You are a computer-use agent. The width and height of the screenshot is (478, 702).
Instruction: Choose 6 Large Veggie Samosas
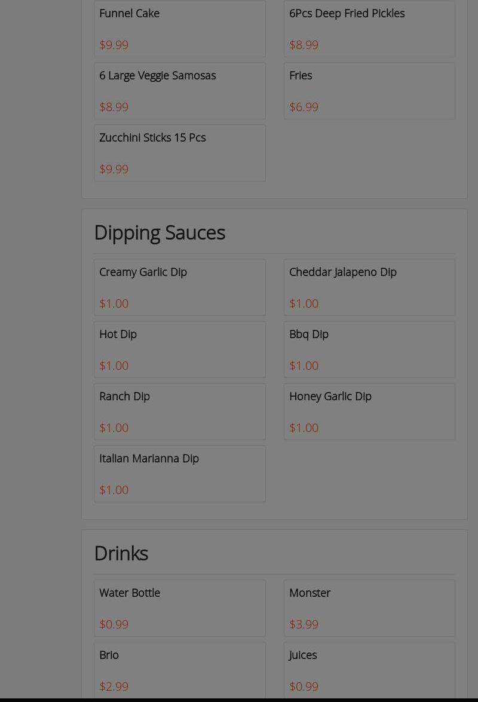(x=179, y=90)
